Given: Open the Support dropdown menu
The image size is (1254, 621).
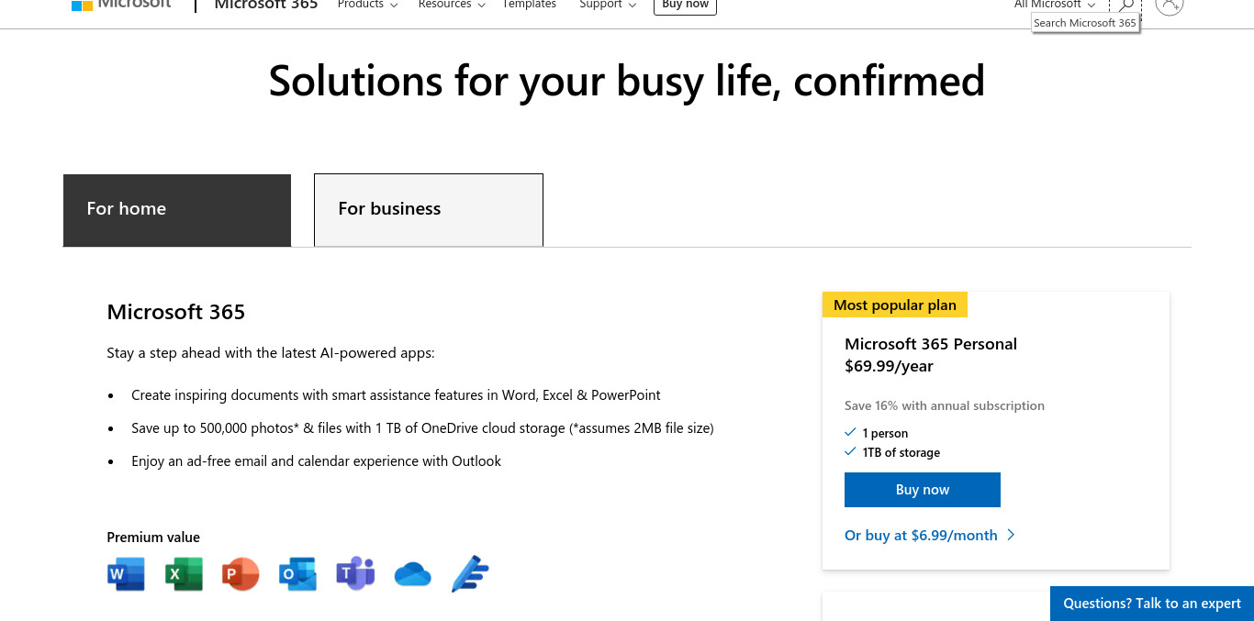Looking at the screenshot, I should click(608, 5).
